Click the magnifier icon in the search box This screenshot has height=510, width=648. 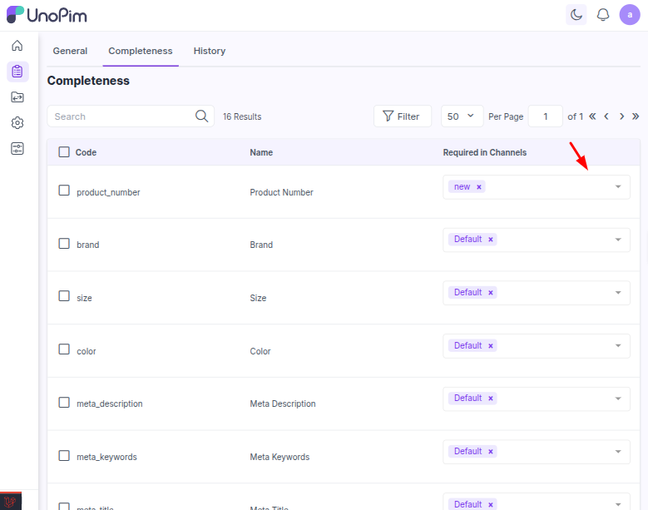201,116
